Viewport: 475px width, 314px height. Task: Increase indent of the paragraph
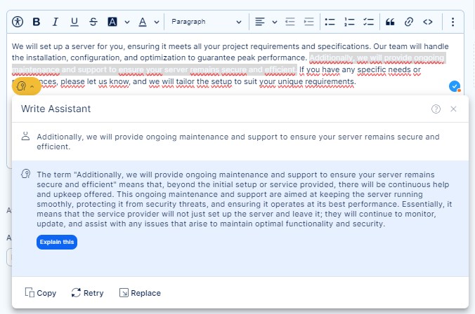point(308,22)
